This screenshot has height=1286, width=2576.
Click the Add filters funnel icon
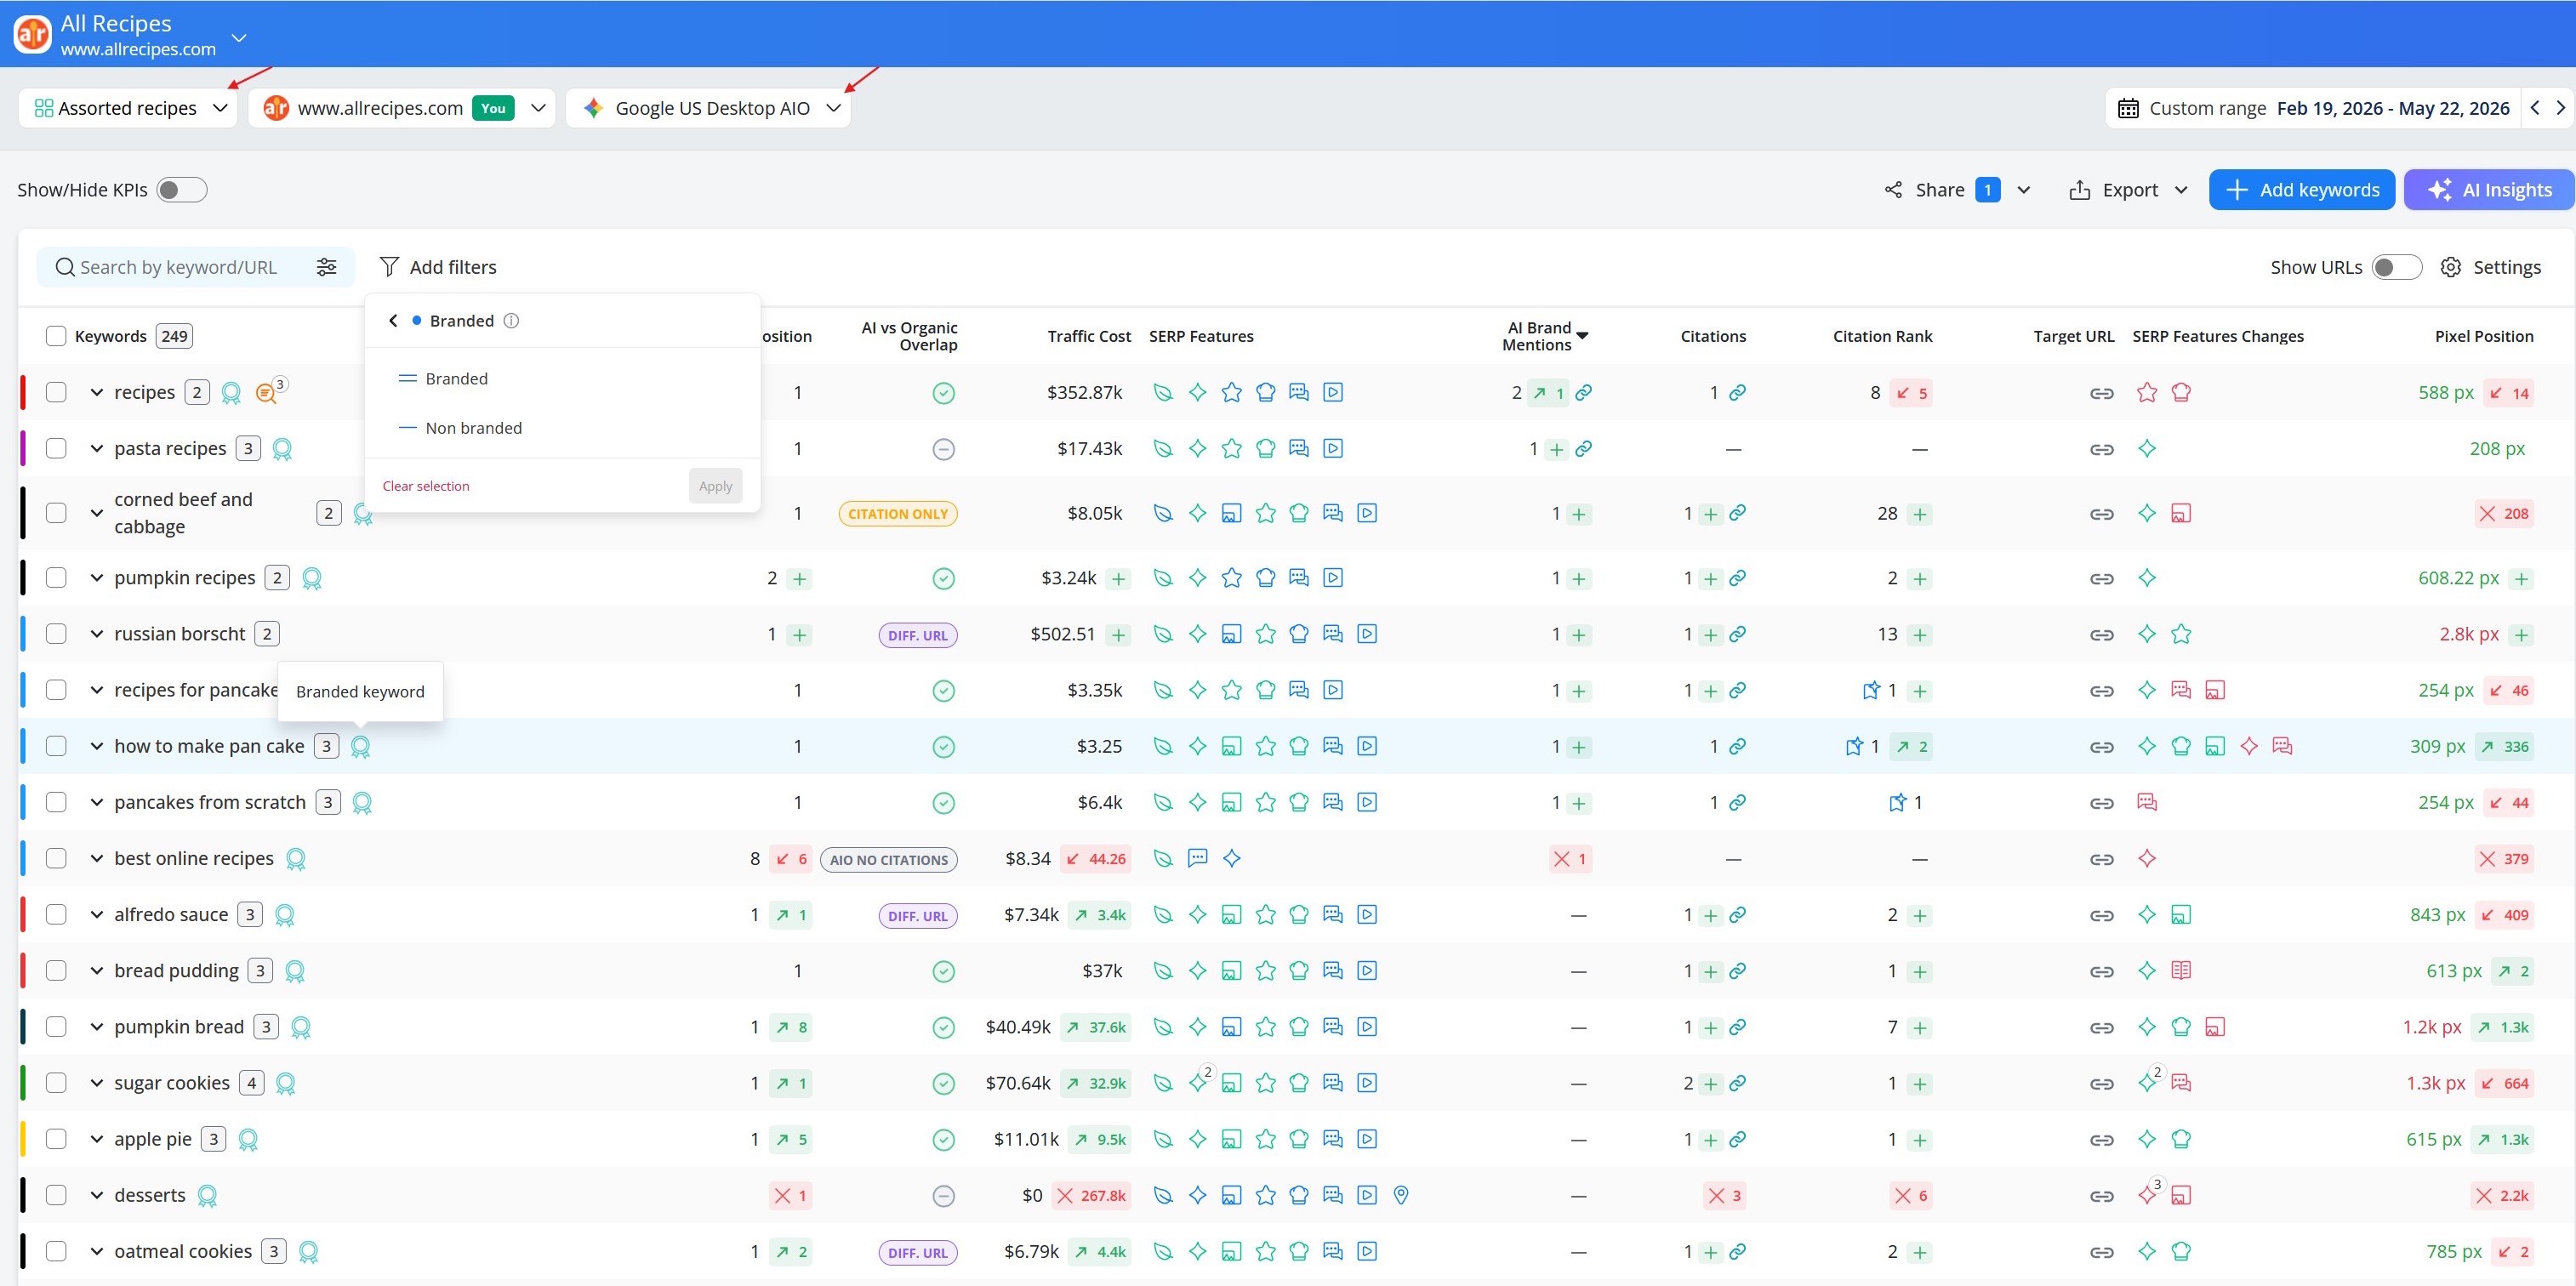(x=389, y=267)
